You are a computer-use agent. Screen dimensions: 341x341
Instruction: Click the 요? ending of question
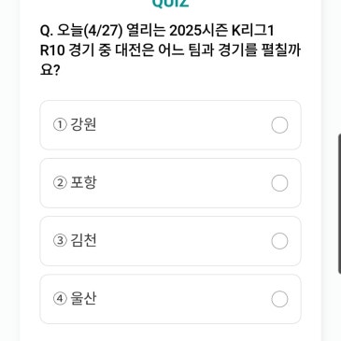click(50, 71)
